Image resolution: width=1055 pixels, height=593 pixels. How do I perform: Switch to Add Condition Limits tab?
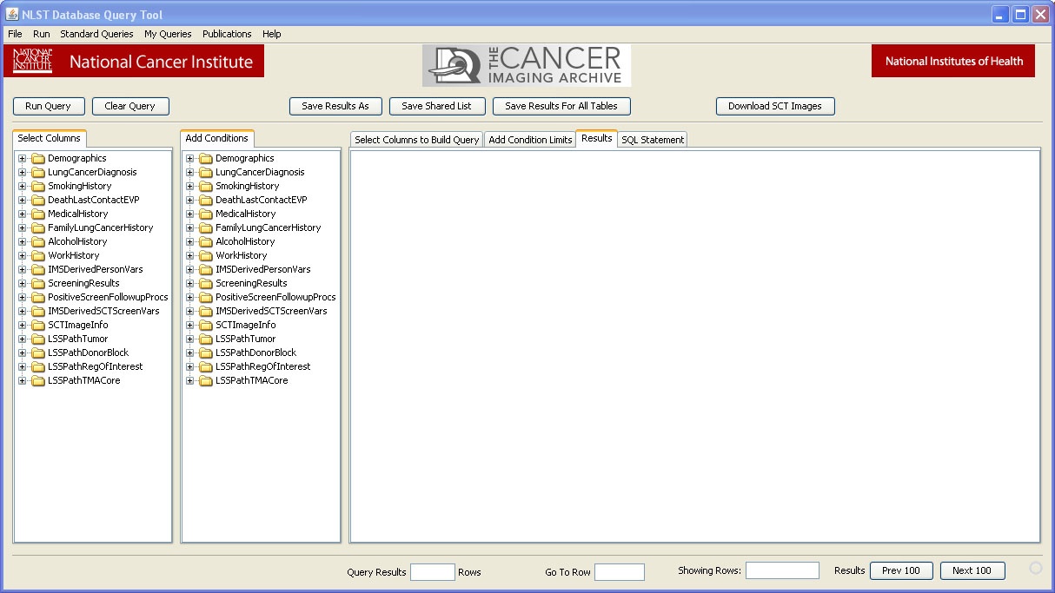point(530,140)
